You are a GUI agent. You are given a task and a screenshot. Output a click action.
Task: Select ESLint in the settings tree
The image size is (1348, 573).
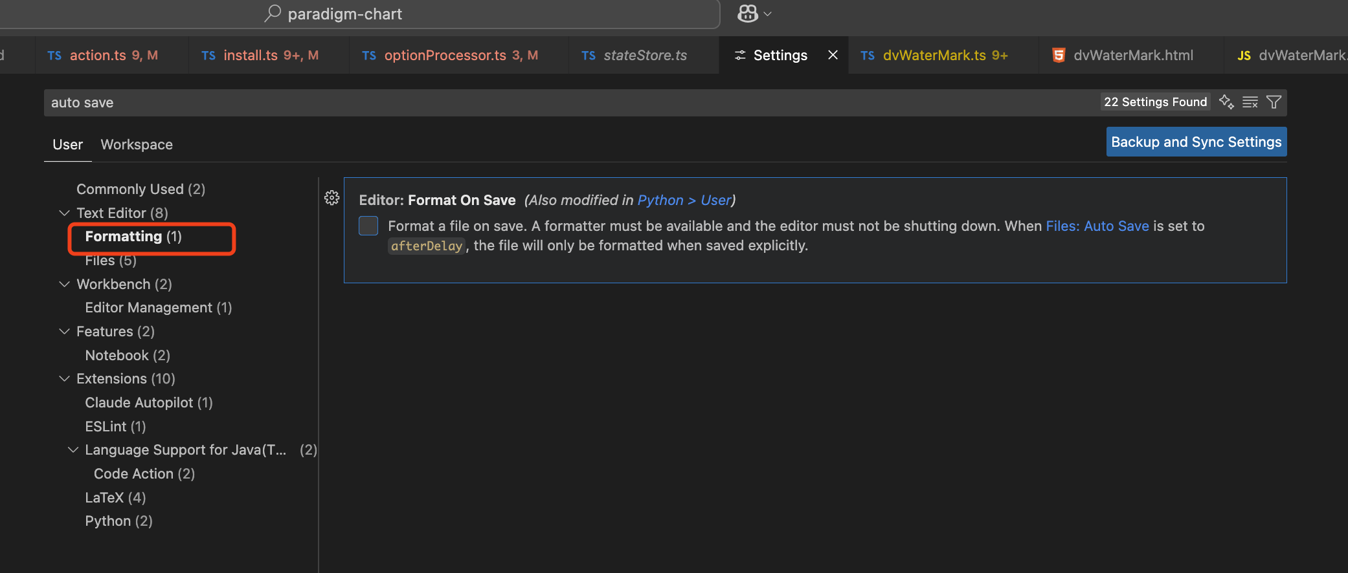pyautogui.click(x=115, y=426)
